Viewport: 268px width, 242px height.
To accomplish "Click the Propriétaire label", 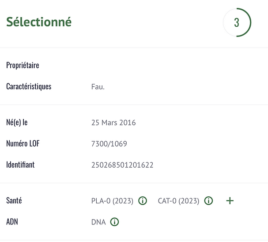I will point(23,65).
